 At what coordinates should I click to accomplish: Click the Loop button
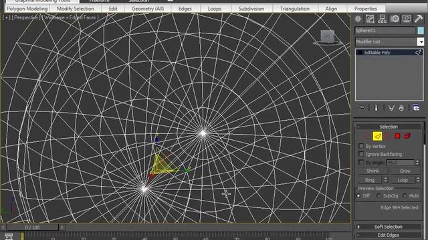(x=403, y=180)
